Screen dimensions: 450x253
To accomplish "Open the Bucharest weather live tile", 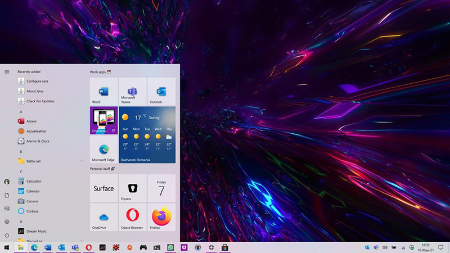I will pos(147,135).
